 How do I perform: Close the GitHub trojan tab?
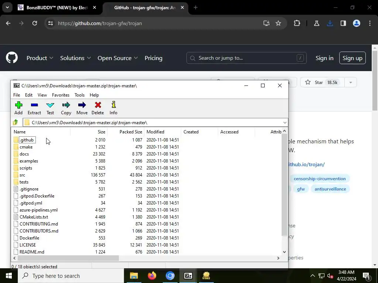pyautogui.click(x=182, y=7)
